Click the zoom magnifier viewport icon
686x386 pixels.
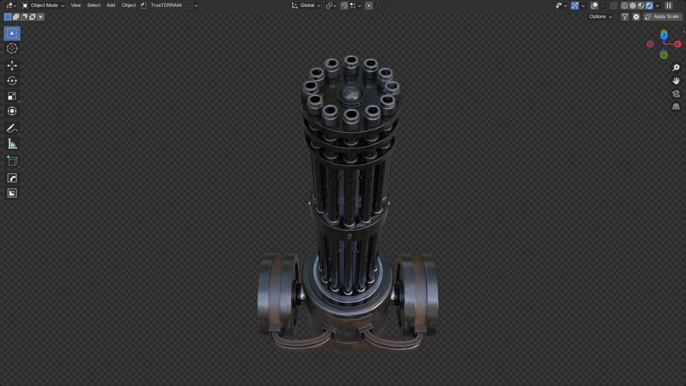tap(676, 68)
